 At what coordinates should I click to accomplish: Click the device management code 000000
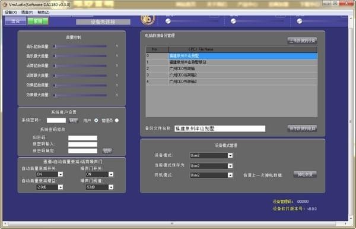tap(303, 202)
